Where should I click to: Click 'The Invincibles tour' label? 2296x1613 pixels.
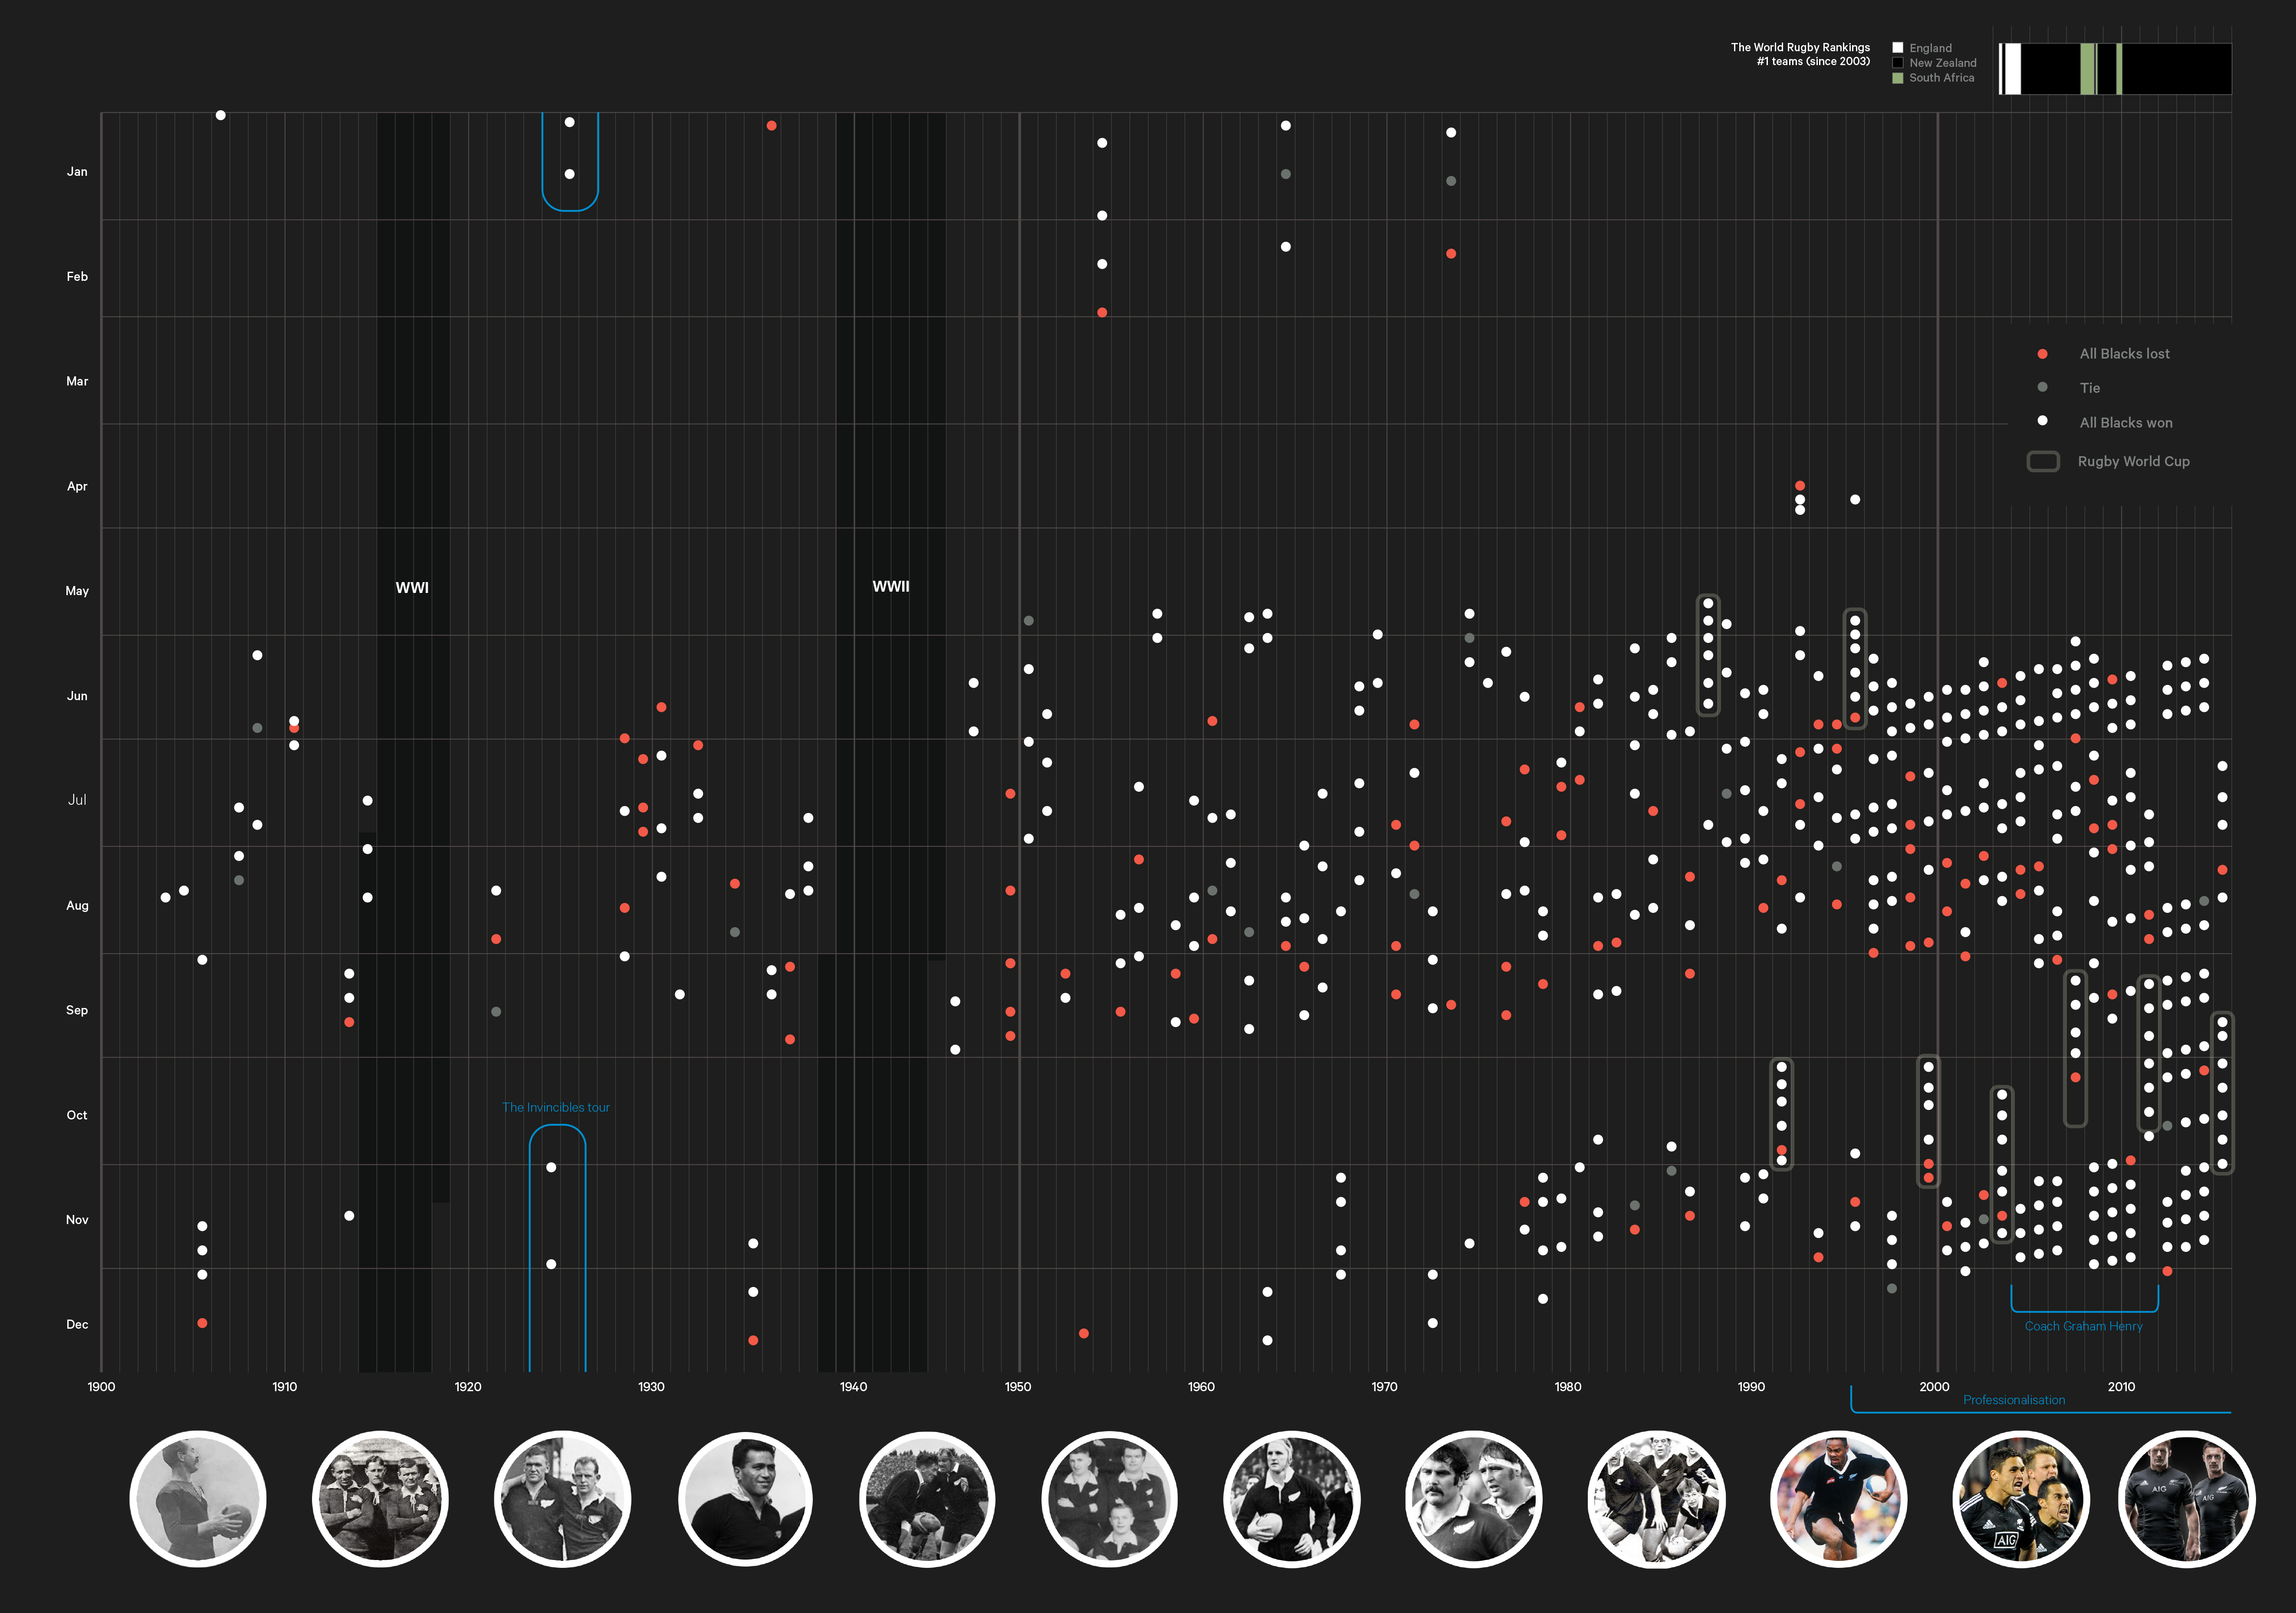tap(555, 1107)
